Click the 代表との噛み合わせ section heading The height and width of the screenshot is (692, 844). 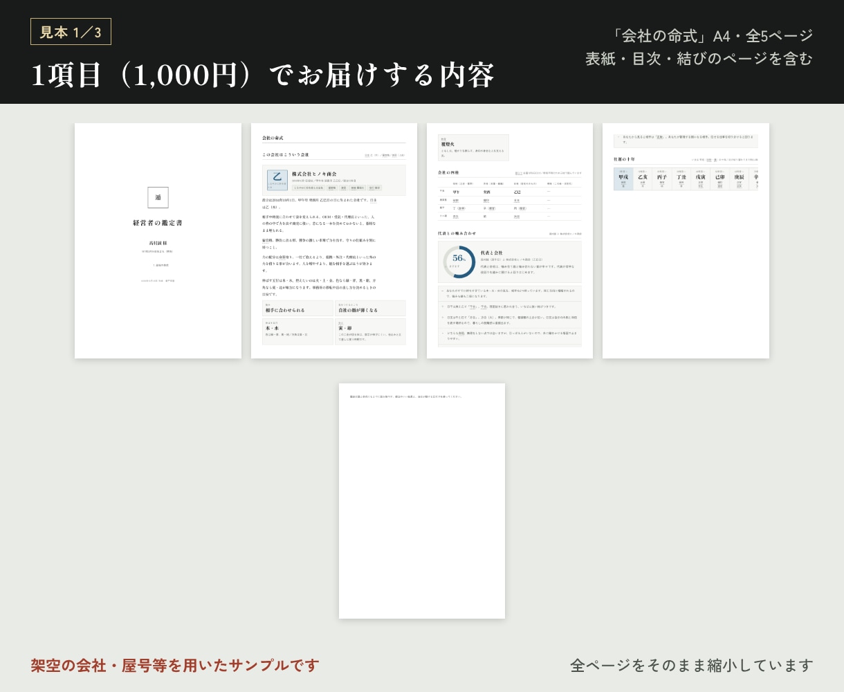(457, 233)
